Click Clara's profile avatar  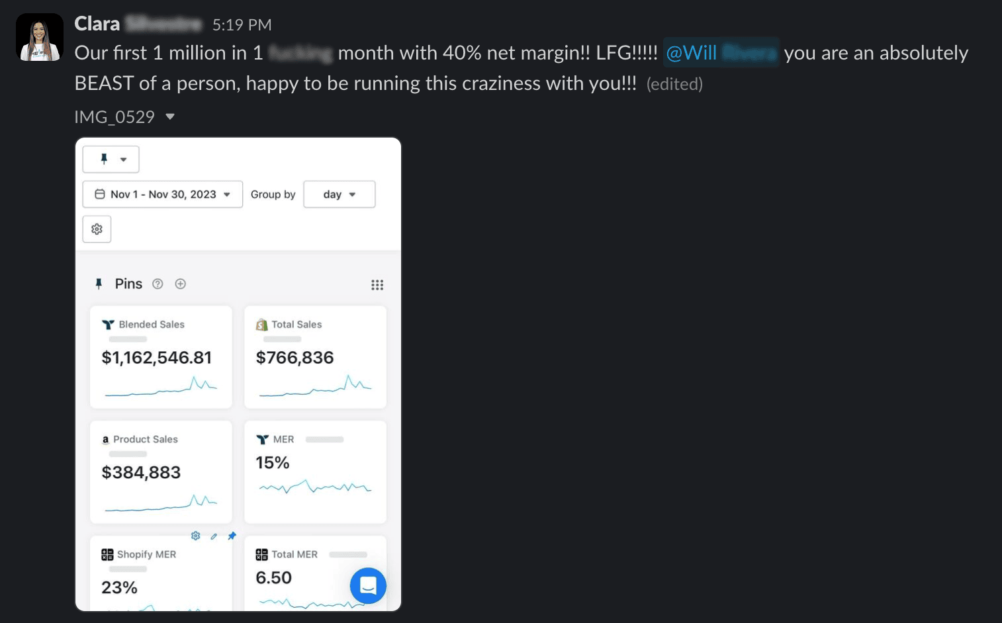click(40, 38)
